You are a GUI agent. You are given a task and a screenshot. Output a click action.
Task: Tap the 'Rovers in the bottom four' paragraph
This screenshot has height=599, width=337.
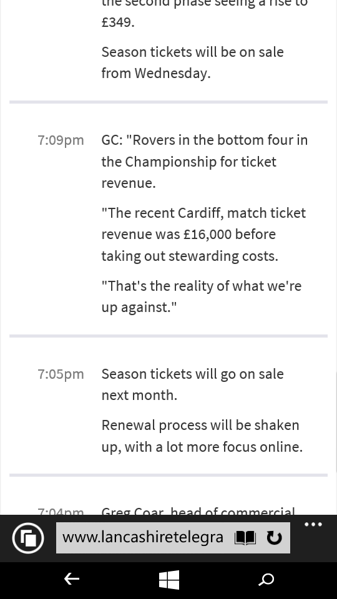[x=205, y=161]
